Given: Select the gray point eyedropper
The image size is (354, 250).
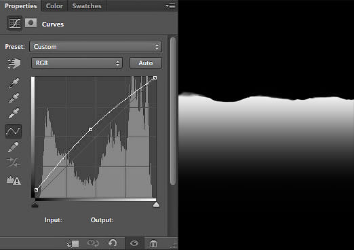Looking at the screenshot, I should (x=14, y=98).
